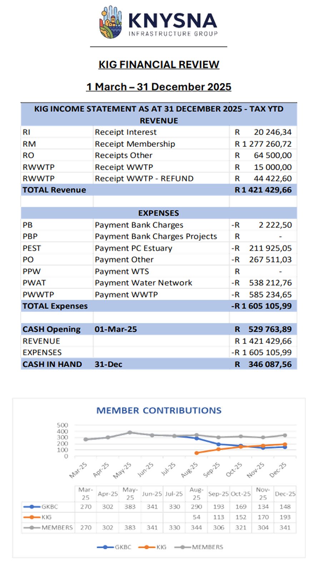Select the amount R 20 246,34
The image size is (318, 563).
tap(263, 132)
